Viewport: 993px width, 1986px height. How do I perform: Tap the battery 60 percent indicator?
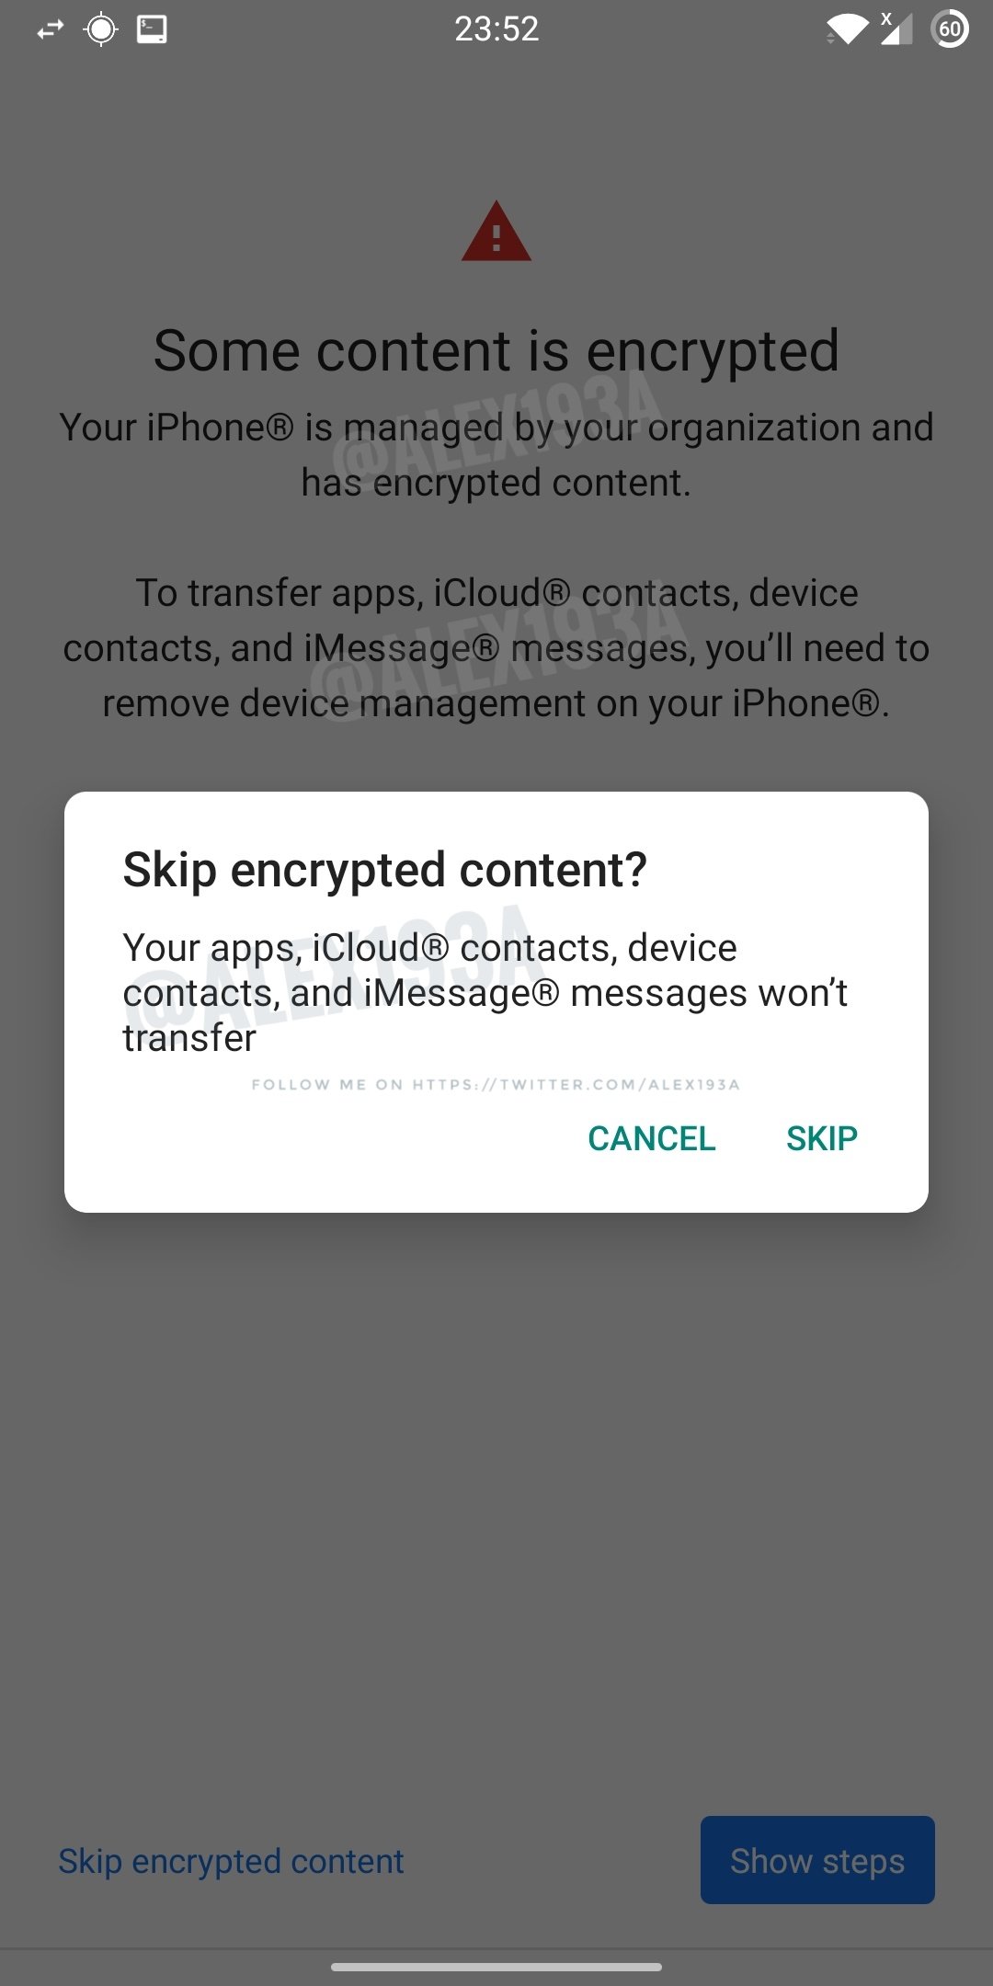(x=950, y=29)
